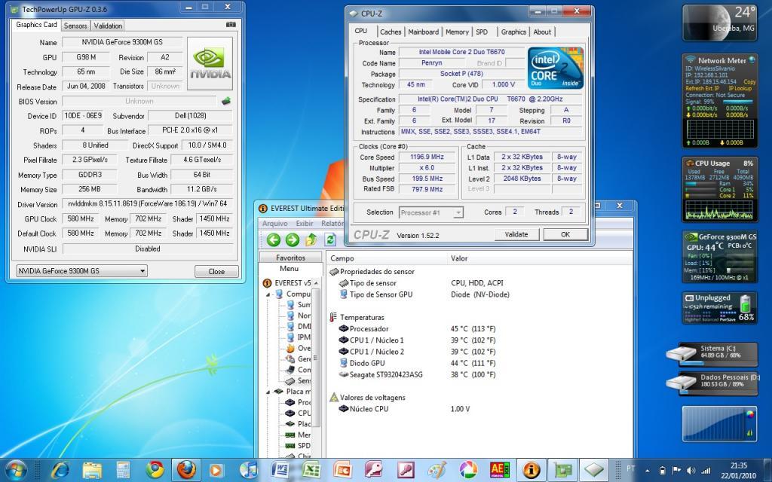Open the GPU selection dropdown in GPU-Z
The height and width of the screenshot is (482, 772).
click(x=81, y=271)
